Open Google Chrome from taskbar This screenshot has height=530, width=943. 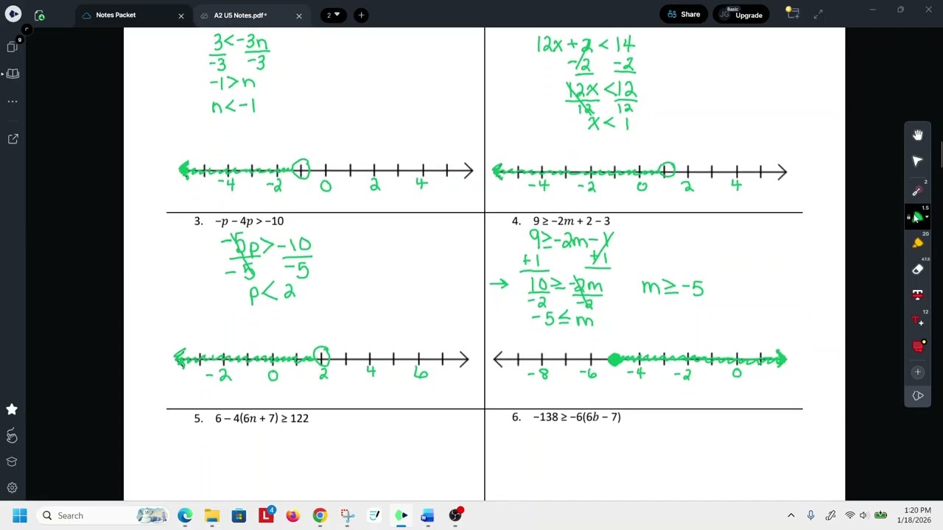pyautogui.click(x=320, y=515)
